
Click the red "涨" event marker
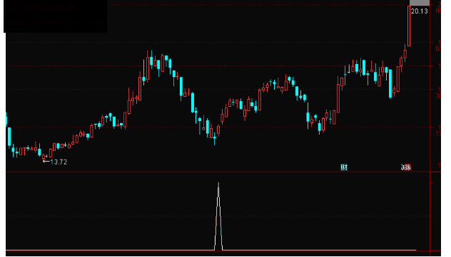pyautogui.click(x=407, y=167)
